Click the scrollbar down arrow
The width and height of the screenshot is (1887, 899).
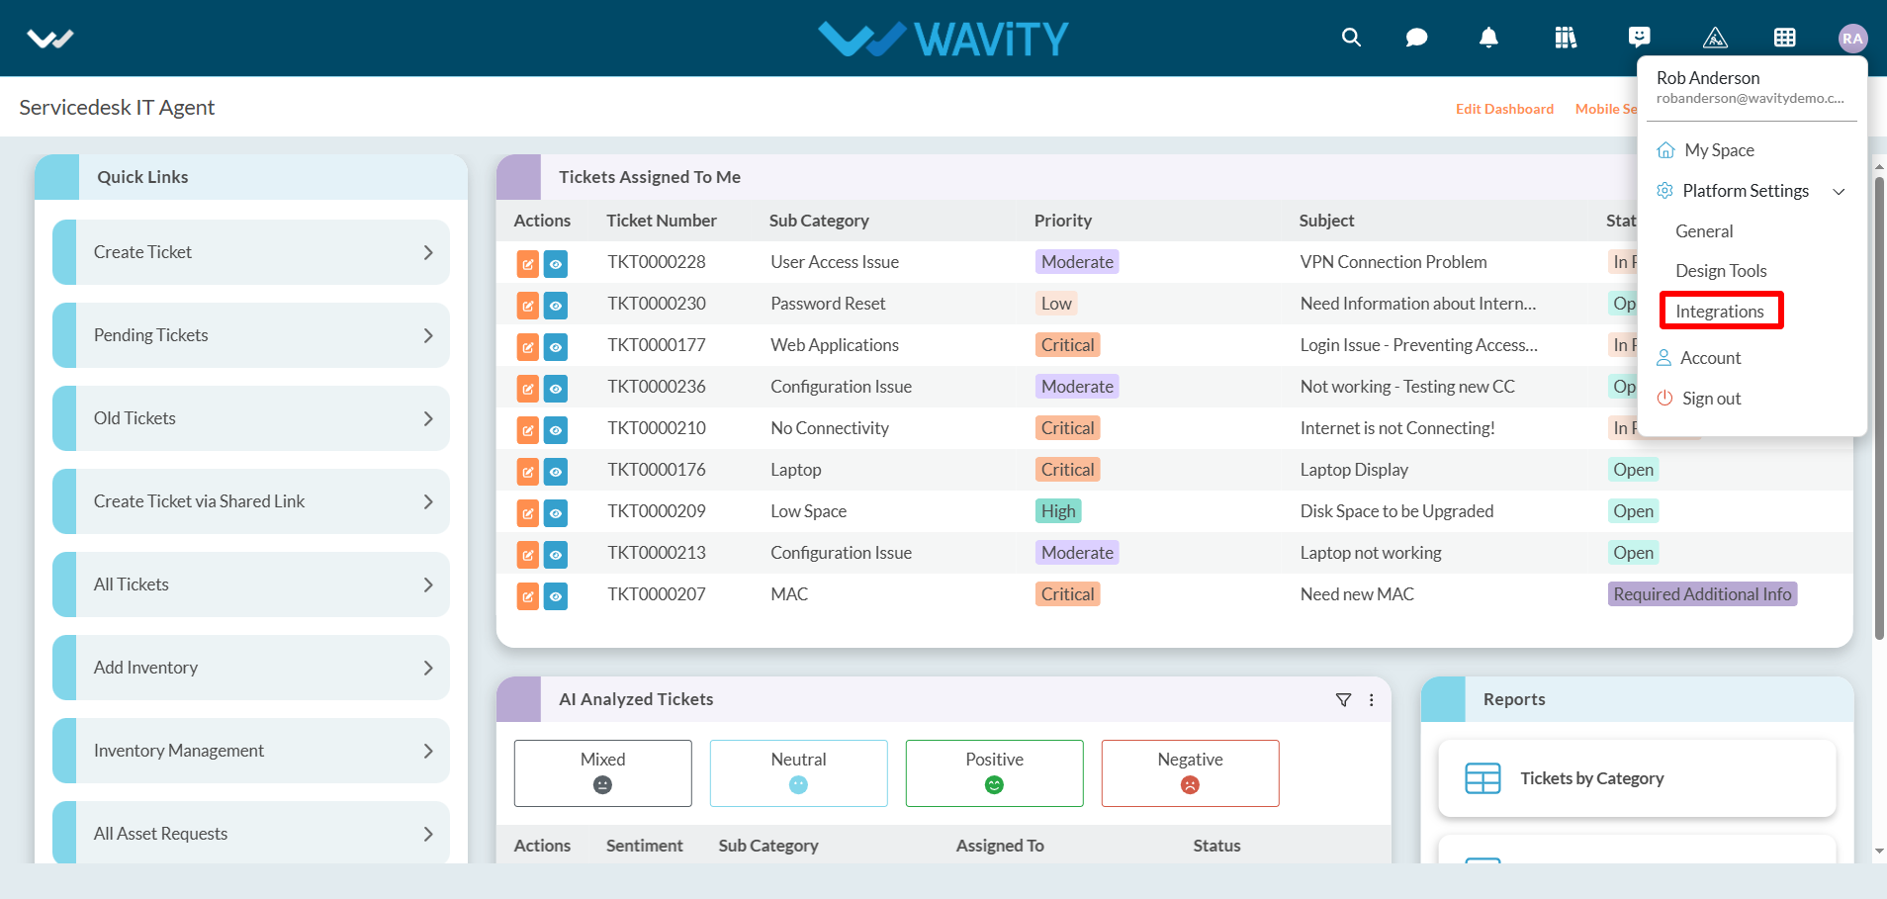[x=1879, y=851]
